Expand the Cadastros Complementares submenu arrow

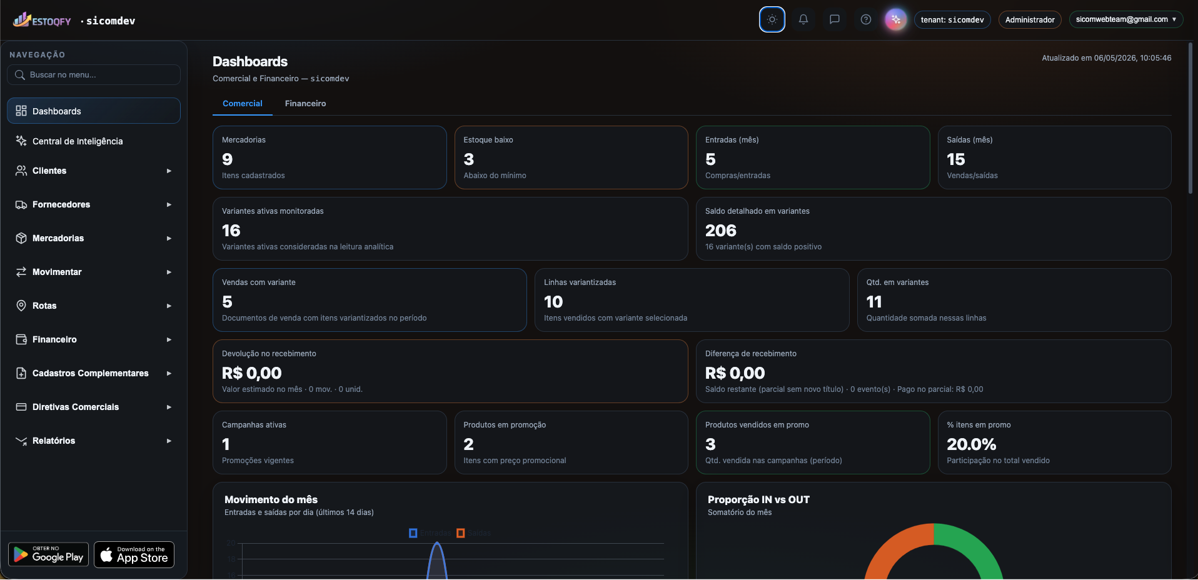point(169,373)
